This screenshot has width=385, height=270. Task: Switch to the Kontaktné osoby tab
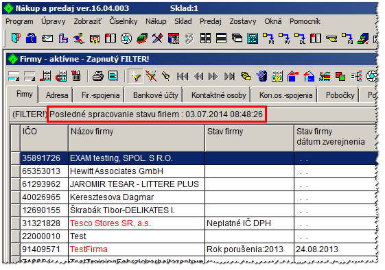pyautogui.click(x=219, y=95)
